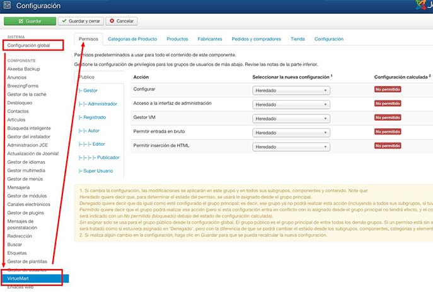Image resolution: width=433 pixels, height=293 pixels.
Task: Select the Editor user group
Action: coord(91,144)
